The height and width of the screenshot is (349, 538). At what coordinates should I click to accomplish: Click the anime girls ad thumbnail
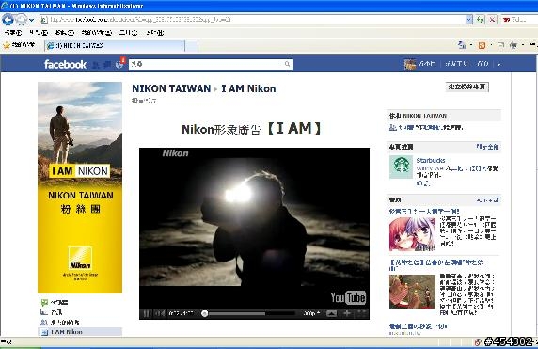[412, 233]
